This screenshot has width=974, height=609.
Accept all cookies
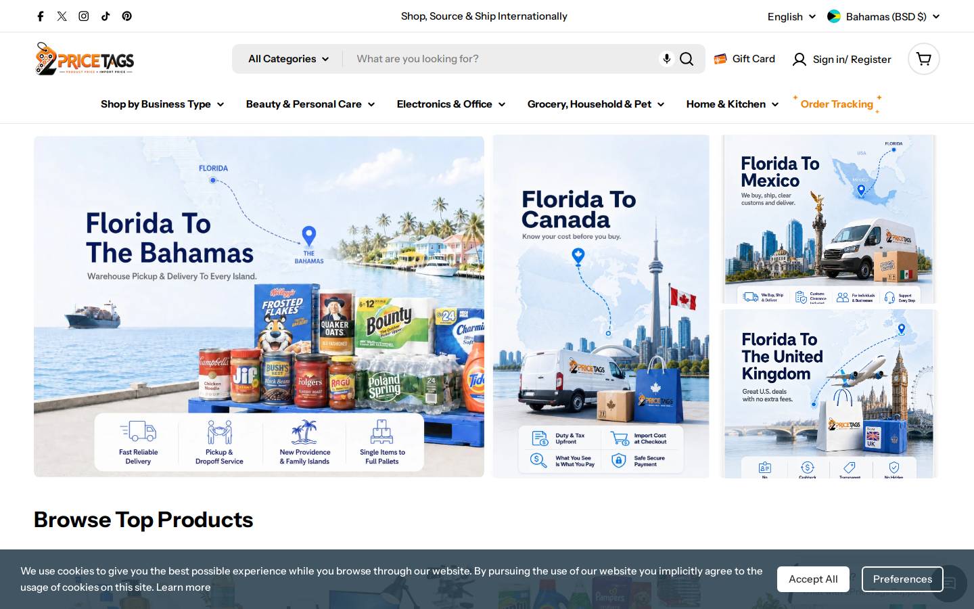click(813, 579)
